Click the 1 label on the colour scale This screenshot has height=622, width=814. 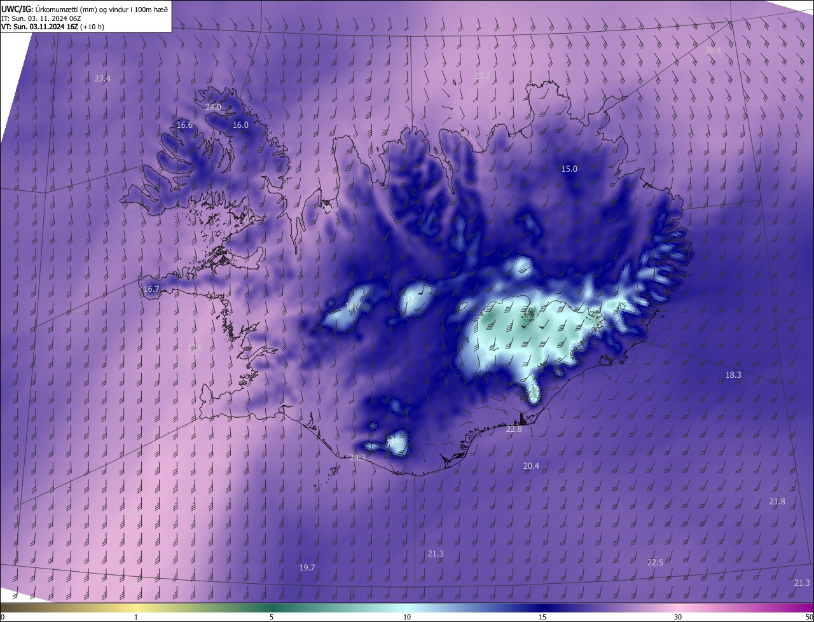click(x=136, y=617)
